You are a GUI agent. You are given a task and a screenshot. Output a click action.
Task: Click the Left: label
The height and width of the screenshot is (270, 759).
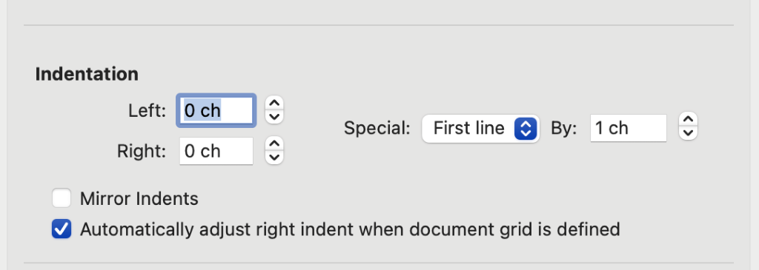148,111
